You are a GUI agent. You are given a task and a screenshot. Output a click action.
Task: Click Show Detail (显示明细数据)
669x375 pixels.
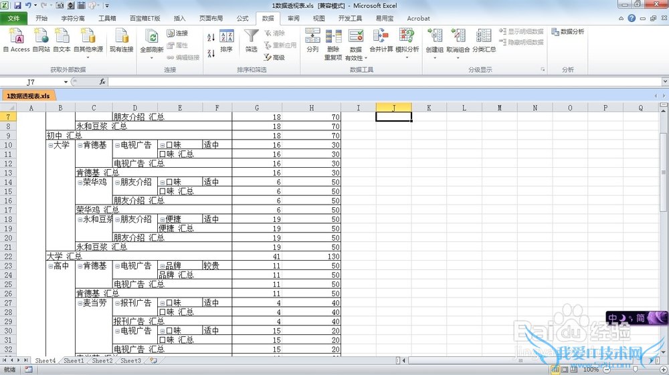(521, 31)
